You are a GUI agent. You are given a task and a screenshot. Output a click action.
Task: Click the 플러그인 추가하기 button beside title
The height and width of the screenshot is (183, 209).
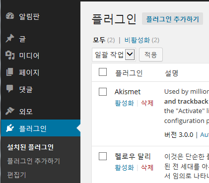point(172,19)
